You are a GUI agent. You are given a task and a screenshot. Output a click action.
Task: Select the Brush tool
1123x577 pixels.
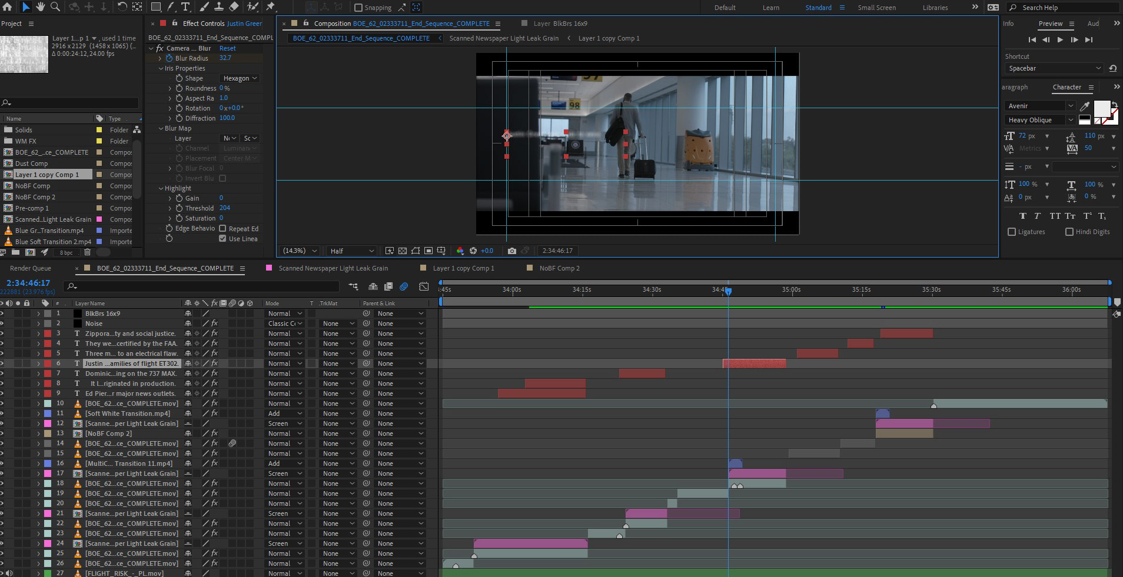(204, 7)
